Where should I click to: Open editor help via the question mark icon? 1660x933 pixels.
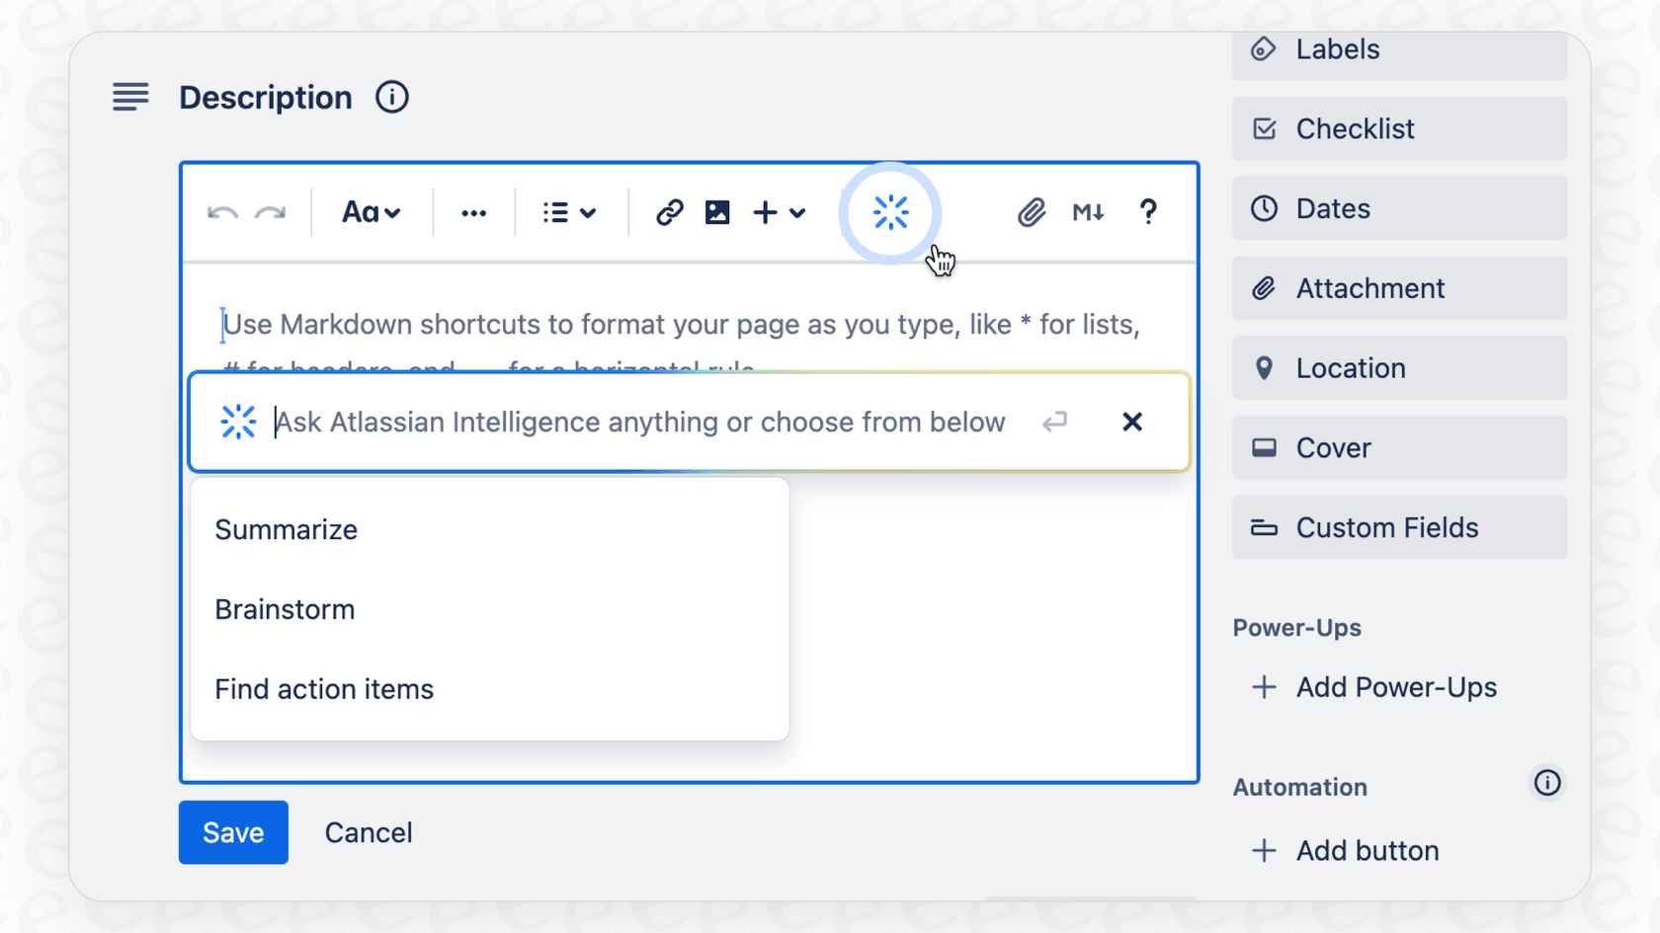coord(1148,211)
